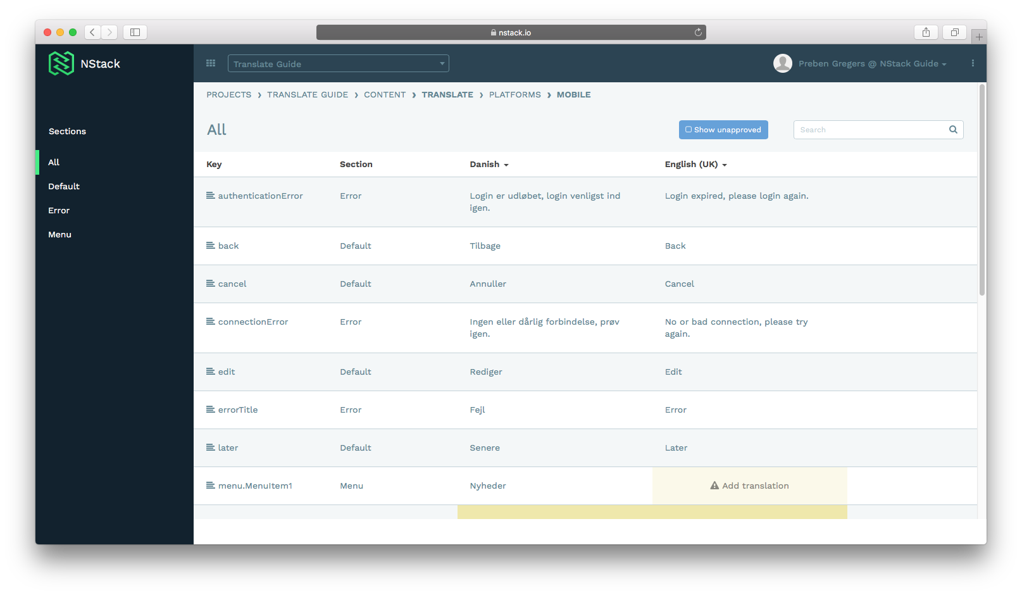The image size is (1022, 595).
Task: Click English text 'Edit'
Action: pos(673,372)
